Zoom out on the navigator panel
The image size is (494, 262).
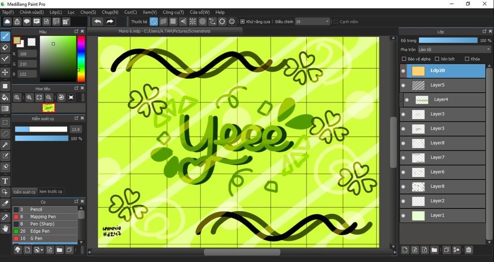click(49, 97)
